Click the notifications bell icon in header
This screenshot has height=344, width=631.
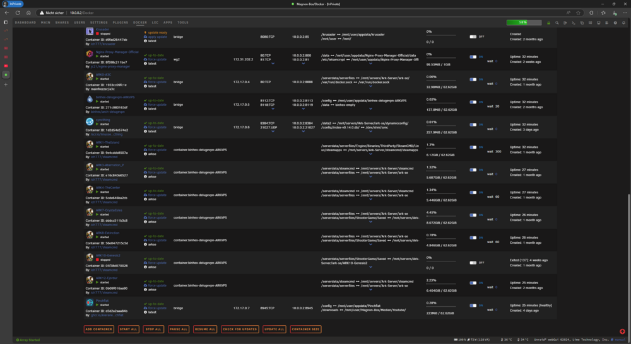(624, 23)
